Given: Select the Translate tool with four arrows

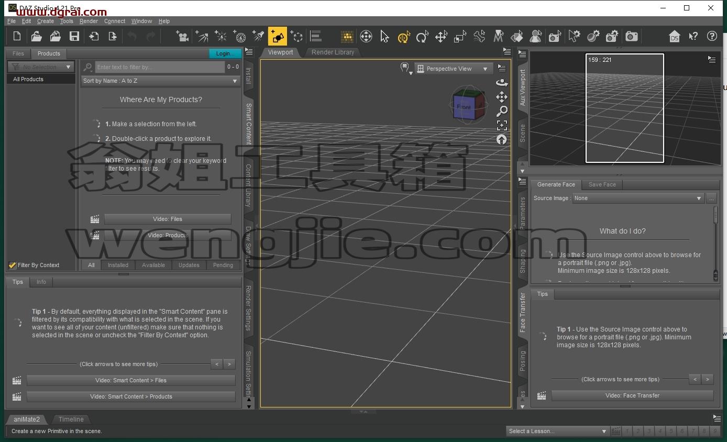Looking at the screenshot, I should 442,36.
